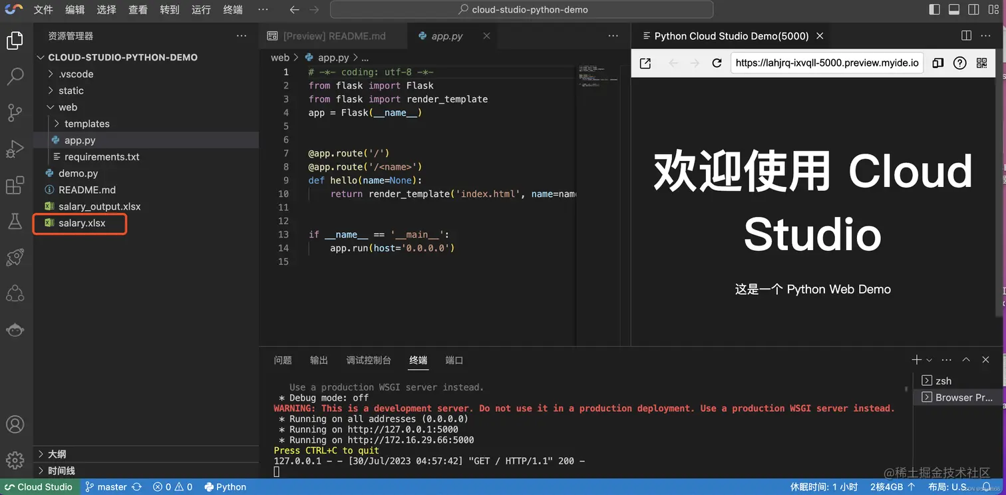Click the Cloud Studio remote status button
The width and height of the screenshot is (1006, 495).
click(x=39, y=487)
